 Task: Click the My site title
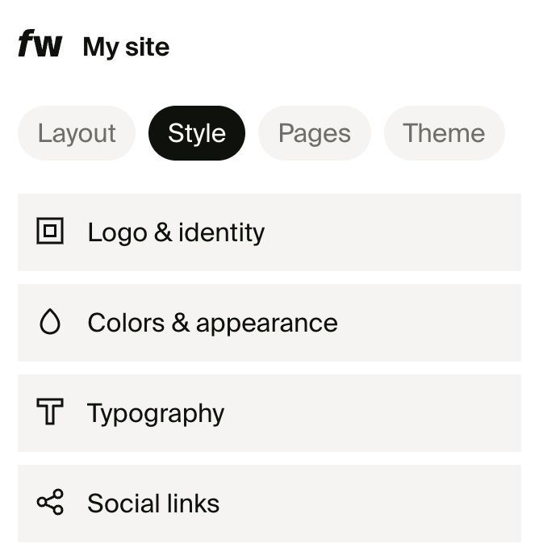[126, 47]
